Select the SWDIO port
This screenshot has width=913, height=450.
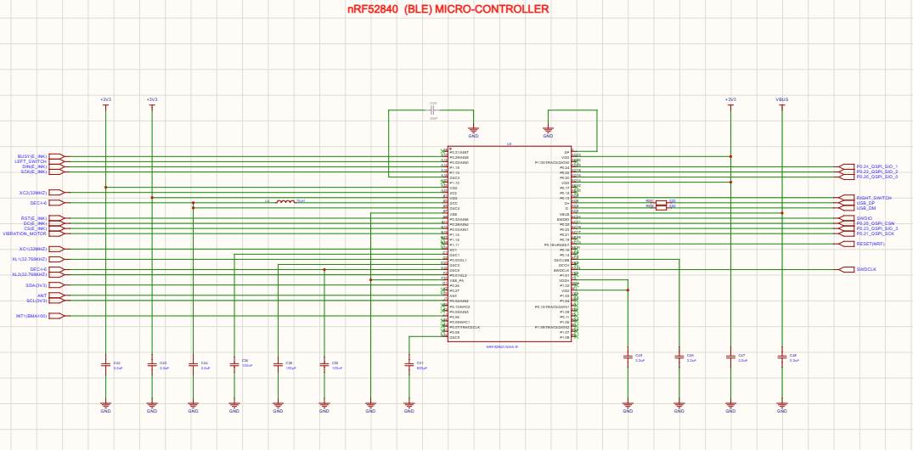848,218
